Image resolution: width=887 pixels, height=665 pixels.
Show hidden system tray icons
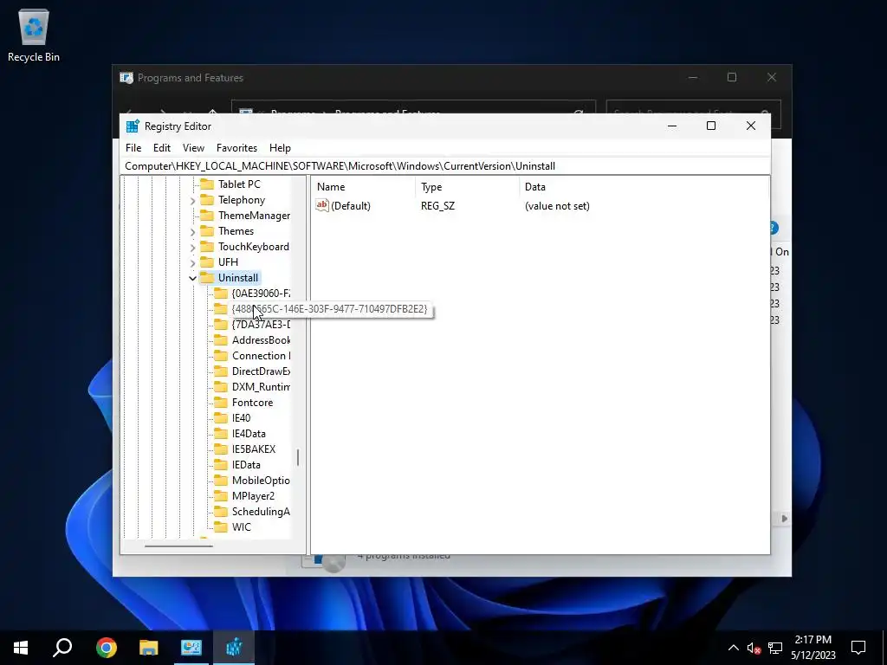(x=733, y=648)
